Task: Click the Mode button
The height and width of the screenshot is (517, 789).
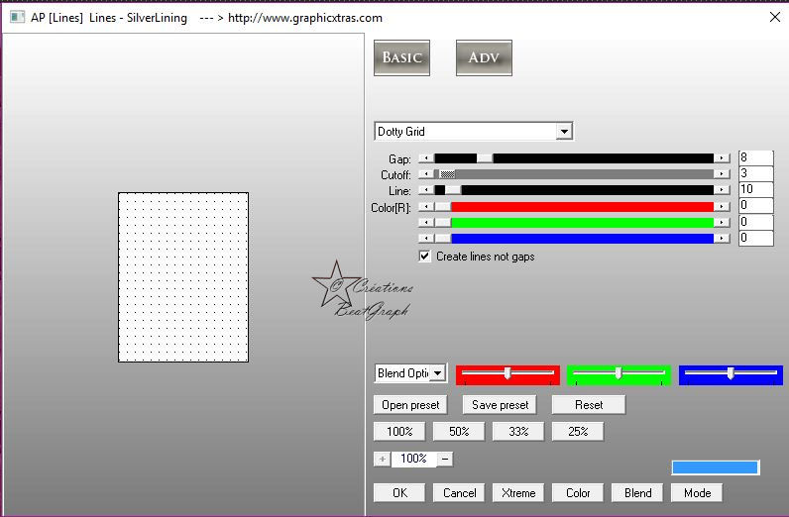Action: click(x=697, y=493)
